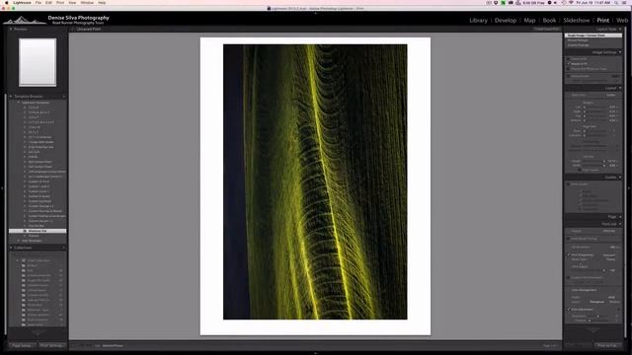Add new template with Template Browser plus

[x=63, y=97]
